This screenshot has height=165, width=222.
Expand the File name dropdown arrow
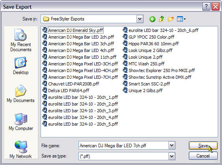[x=172, y=145]
